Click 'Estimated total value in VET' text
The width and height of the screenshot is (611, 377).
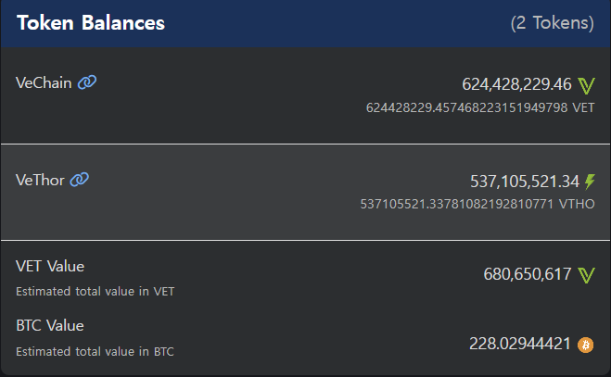coord(95,291)
